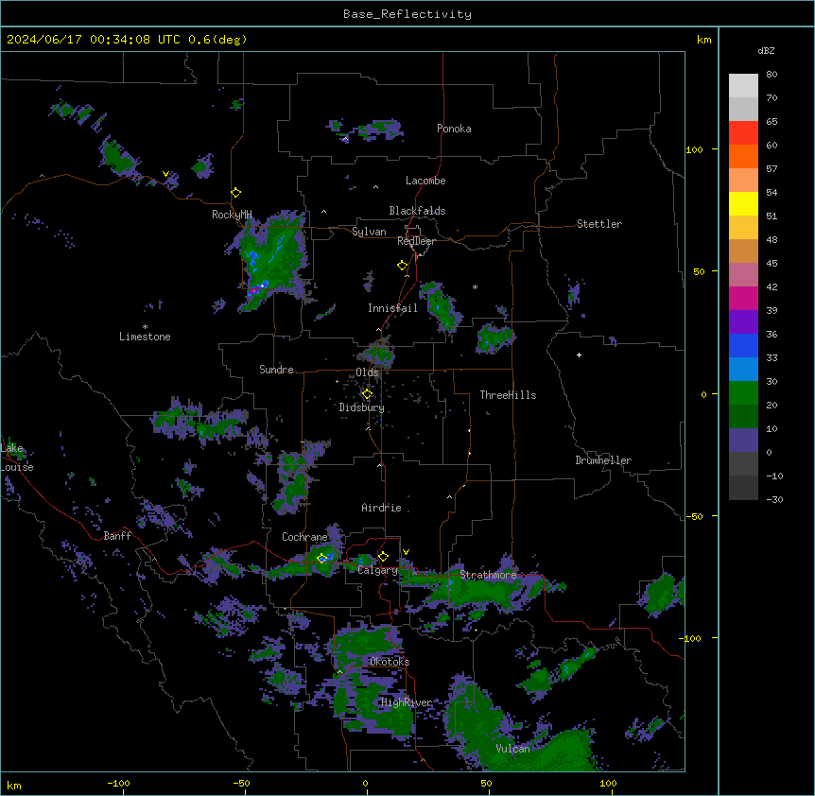815x796 pixels.
Task: Select the royal blue legend swatch below 36
Action: [x=743, y=345]
